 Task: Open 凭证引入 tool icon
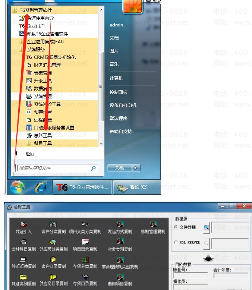[x=23, y=228]
